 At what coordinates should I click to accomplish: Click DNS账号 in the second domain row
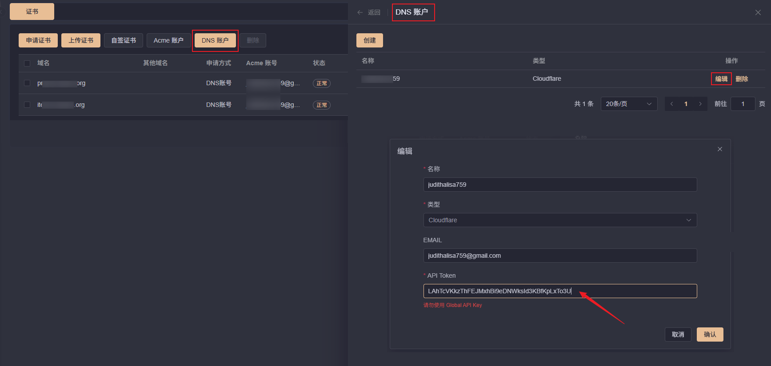[x=219, y=105]
